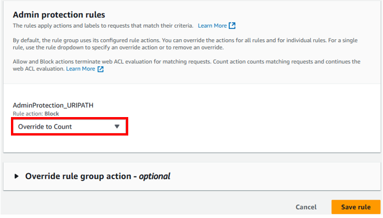Click paragraph starting By default, the rule group
Screen dimensions: 383x218
185,44
